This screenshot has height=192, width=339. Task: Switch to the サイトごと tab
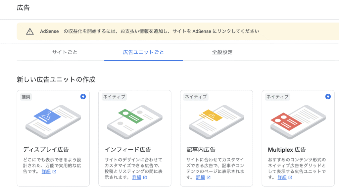click(x=65, y=52)
